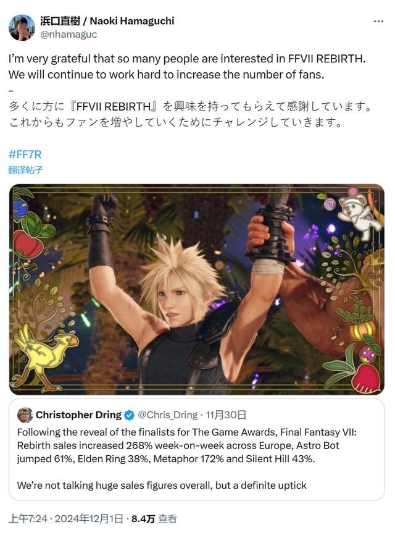This screenshot has width=395, height=535.
Task: Open Naoki Hamaguchi's profile avatar
Action: click(22, 28)
